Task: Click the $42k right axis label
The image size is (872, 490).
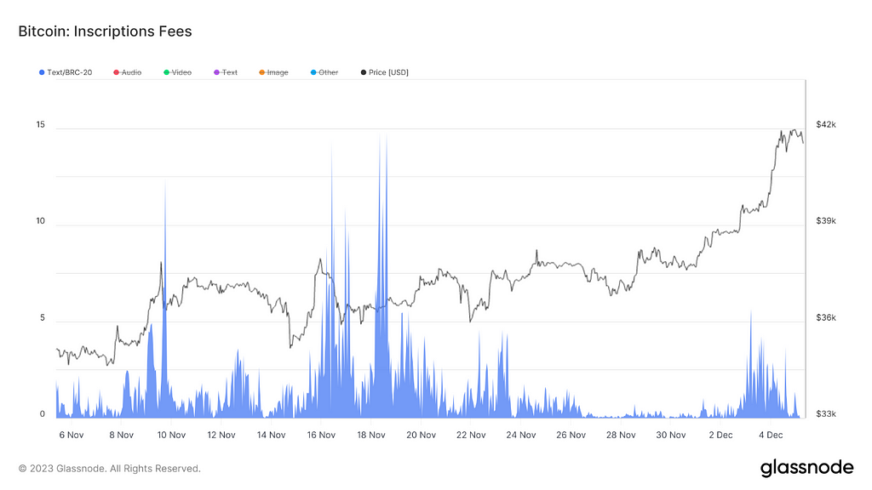Action: [826, 124]
